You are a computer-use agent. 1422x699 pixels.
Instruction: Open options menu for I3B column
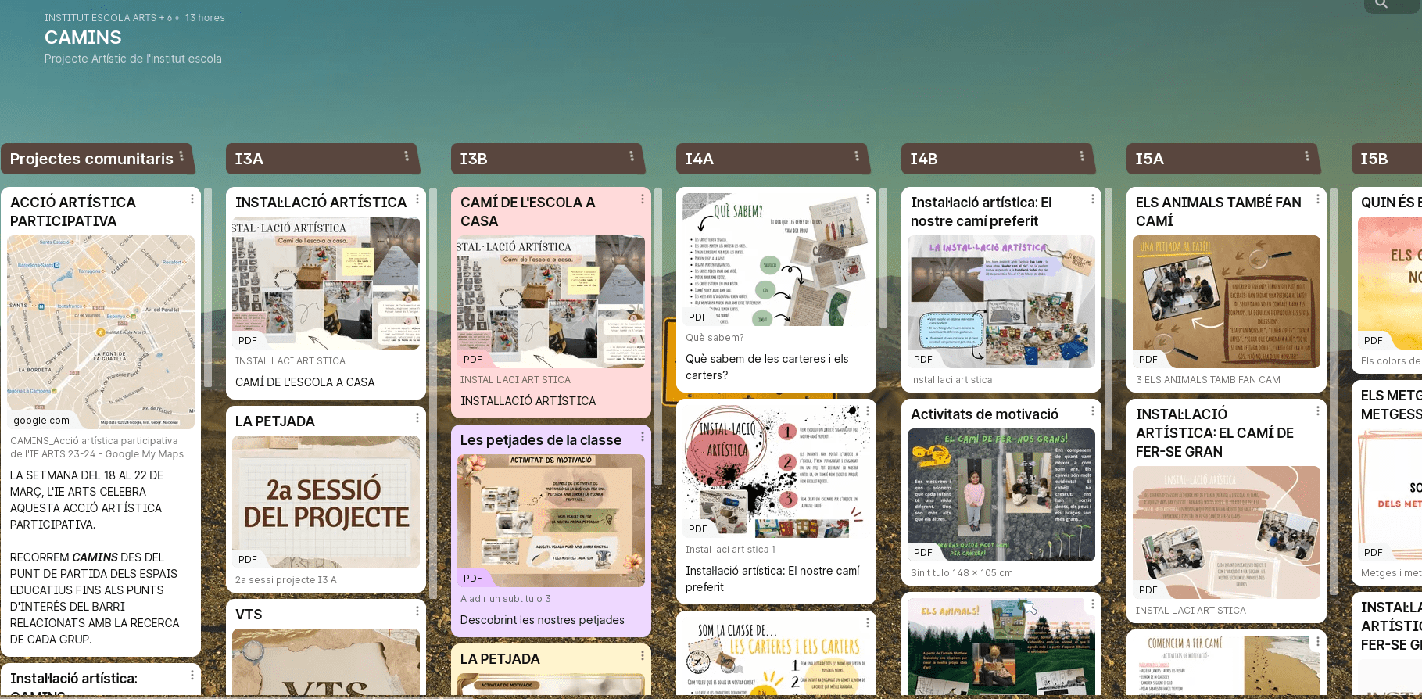click(632, 156)
